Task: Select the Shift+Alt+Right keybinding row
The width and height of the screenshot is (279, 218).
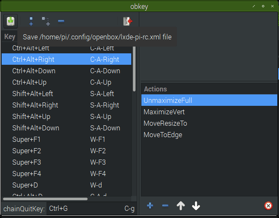Action: click(66, 105)
